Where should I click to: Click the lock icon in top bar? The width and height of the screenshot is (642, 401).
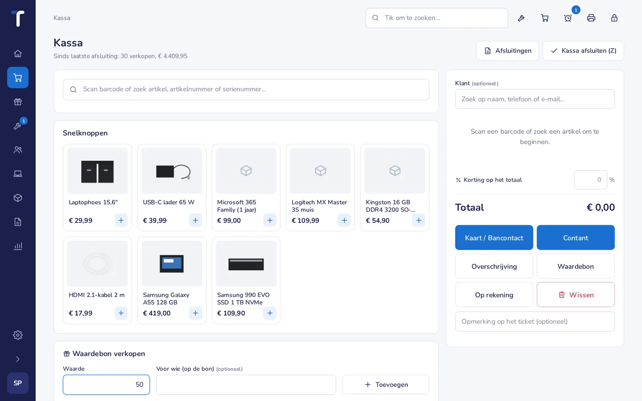[614, 18]
